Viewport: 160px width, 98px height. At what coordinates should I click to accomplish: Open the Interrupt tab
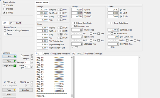pyautogui.click(x=98, y=54)
